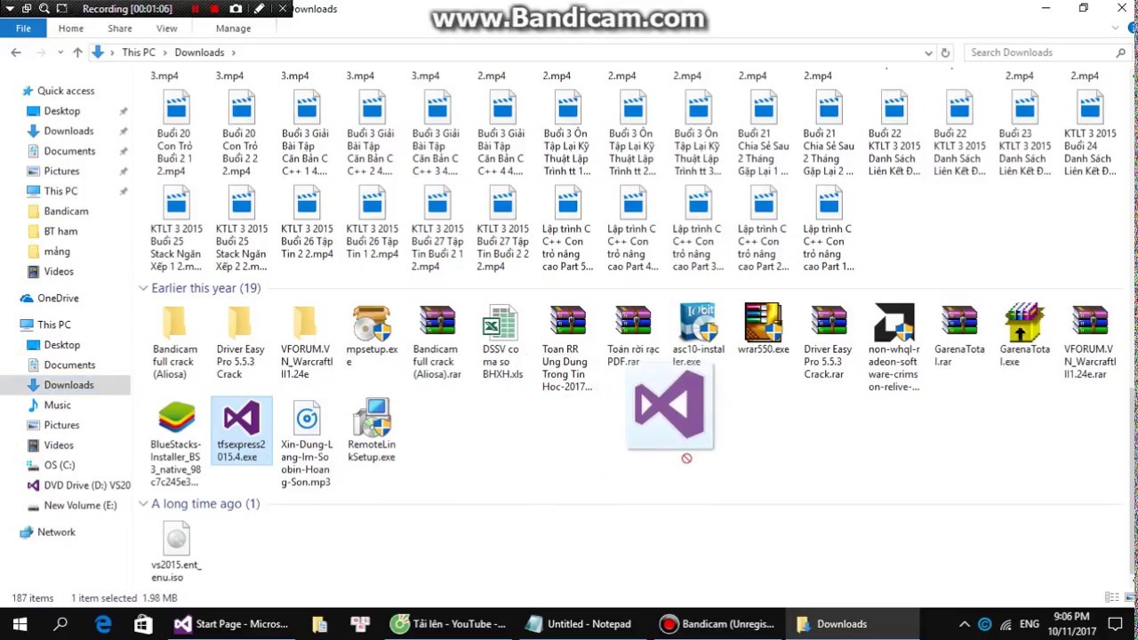Select Toan RR Ung Dung Trong Tin Hoc archive
This screenshot has width=1138, height=640.
(567, 348)
